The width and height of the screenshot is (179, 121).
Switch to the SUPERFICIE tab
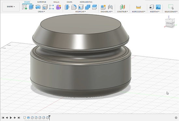tap(42, 2)
